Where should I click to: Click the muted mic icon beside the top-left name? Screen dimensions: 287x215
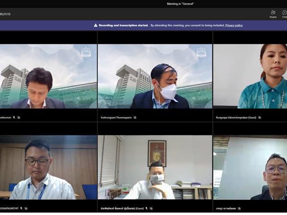click(14, 117)
